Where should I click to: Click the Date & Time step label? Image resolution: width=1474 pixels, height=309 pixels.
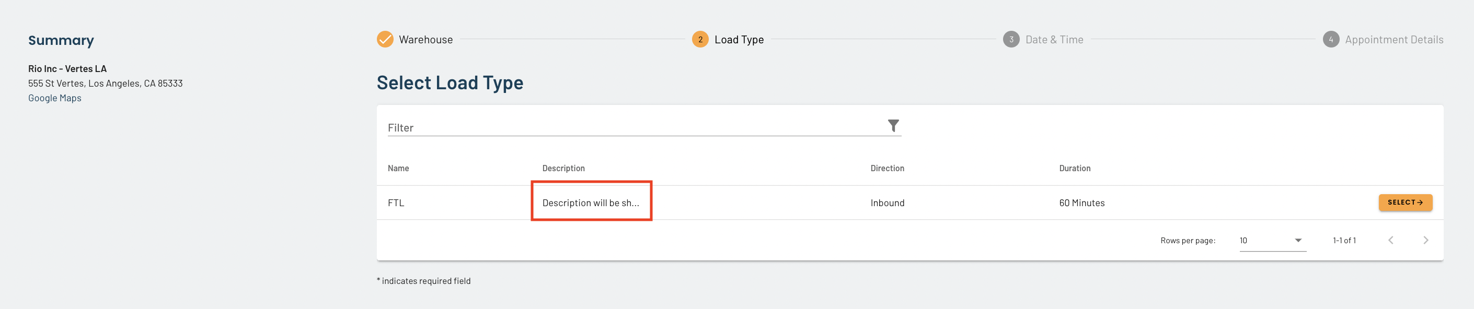1054,40
